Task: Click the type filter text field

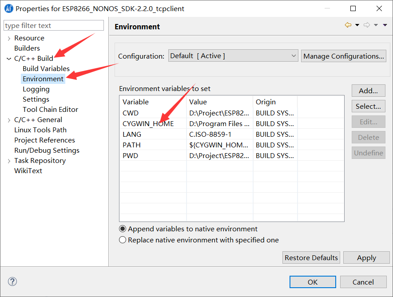Action: tap(53, 25)
